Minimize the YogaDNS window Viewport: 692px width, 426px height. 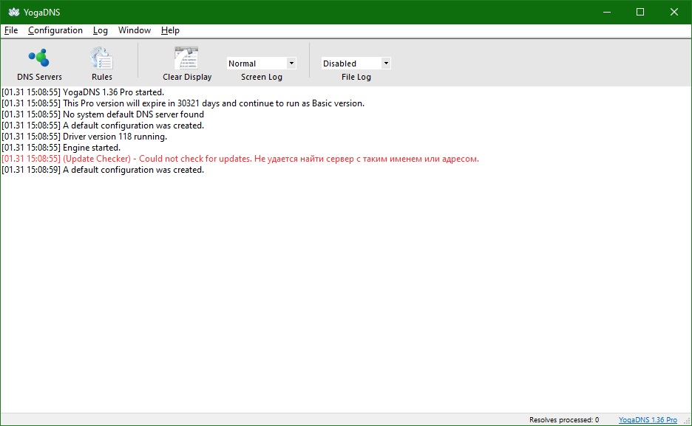pos(607,12)
